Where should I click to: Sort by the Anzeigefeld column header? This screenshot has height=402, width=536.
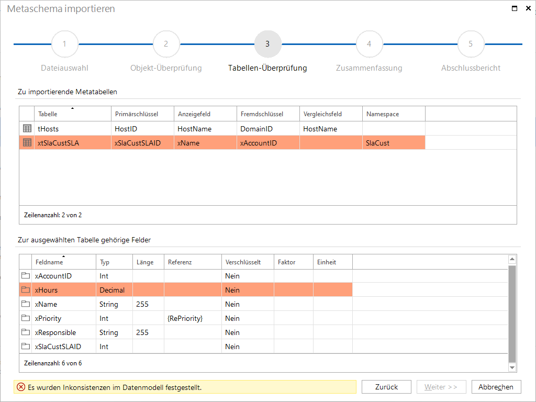205,114
